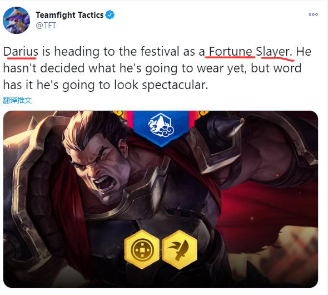
Task: Click the gold Slayer trait hexagon icon
Action: (x=180, y=249)
